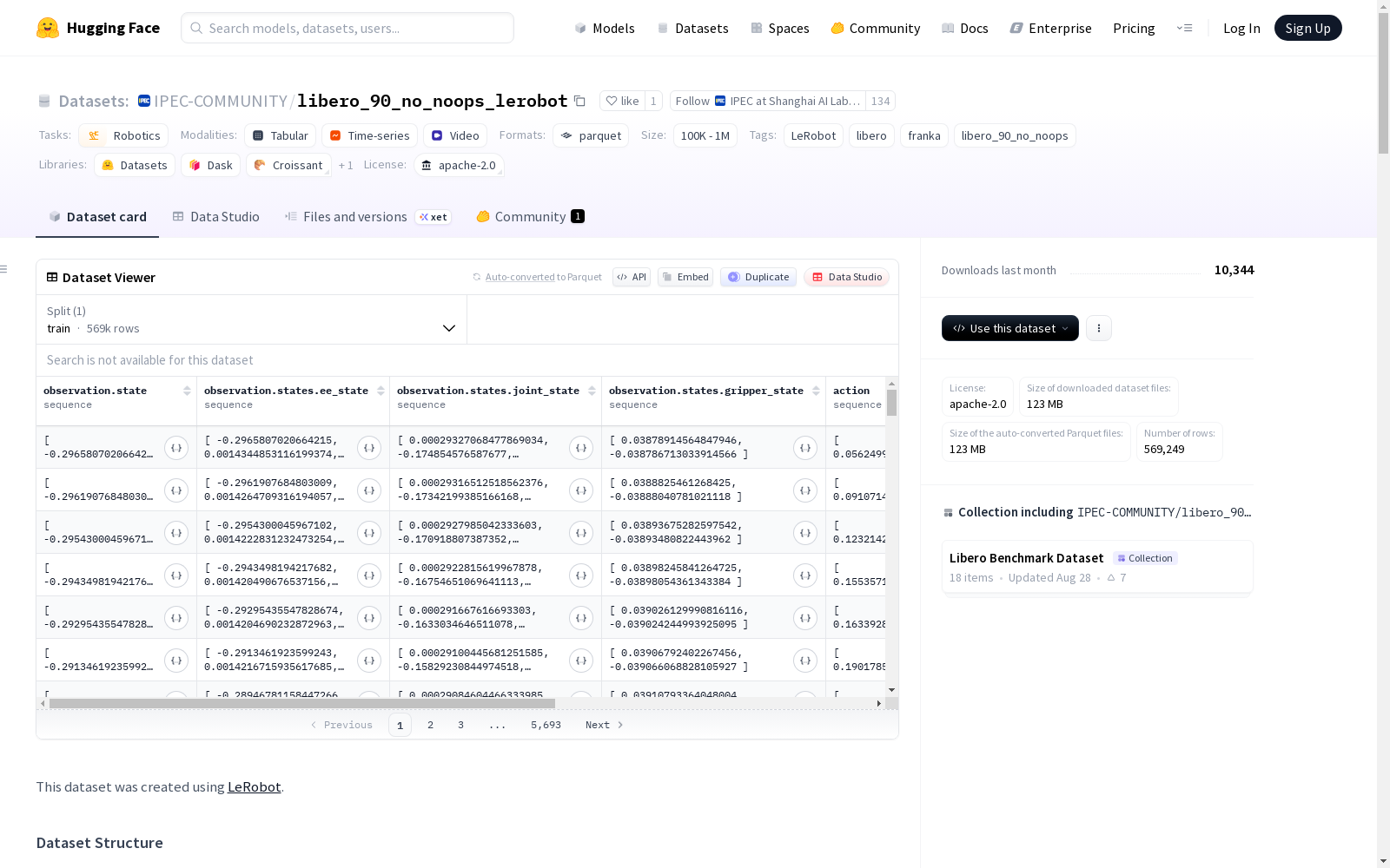Open the search magnifier icon
Image resolution: width=1390 pixels, height=868 pixels.
(196, 28)
